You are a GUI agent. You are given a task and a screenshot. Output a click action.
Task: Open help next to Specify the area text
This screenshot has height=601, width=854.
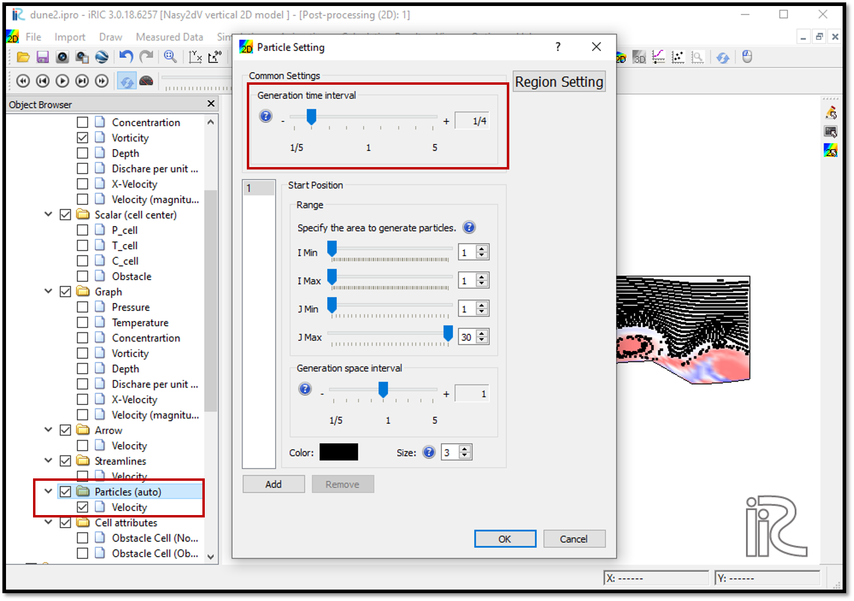click(470, 227)
